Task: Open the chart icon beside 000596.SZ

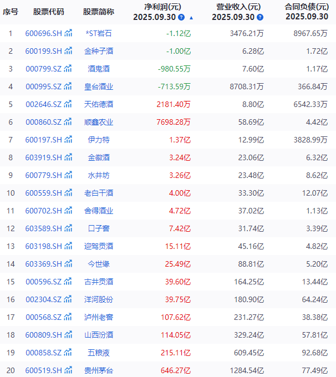Action: pos(68,282)
